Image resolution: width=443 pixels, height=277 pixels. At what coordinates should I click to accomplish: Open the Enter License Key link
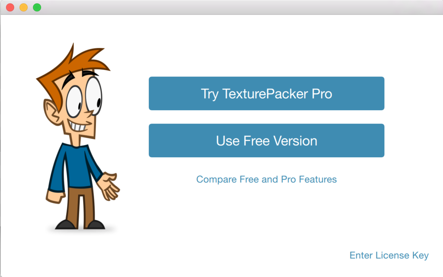(x=389, y=255)
